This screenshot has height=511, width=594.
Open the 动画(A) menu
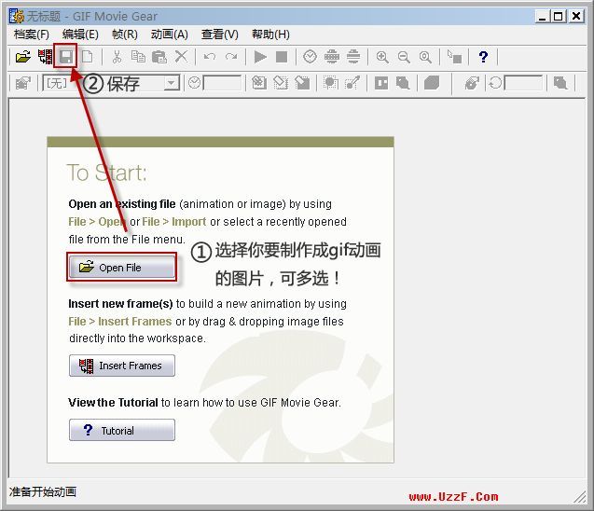click(x=170, y=35)
